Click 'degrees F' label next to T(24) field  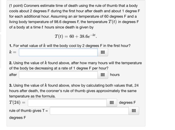tap(127, 103)
